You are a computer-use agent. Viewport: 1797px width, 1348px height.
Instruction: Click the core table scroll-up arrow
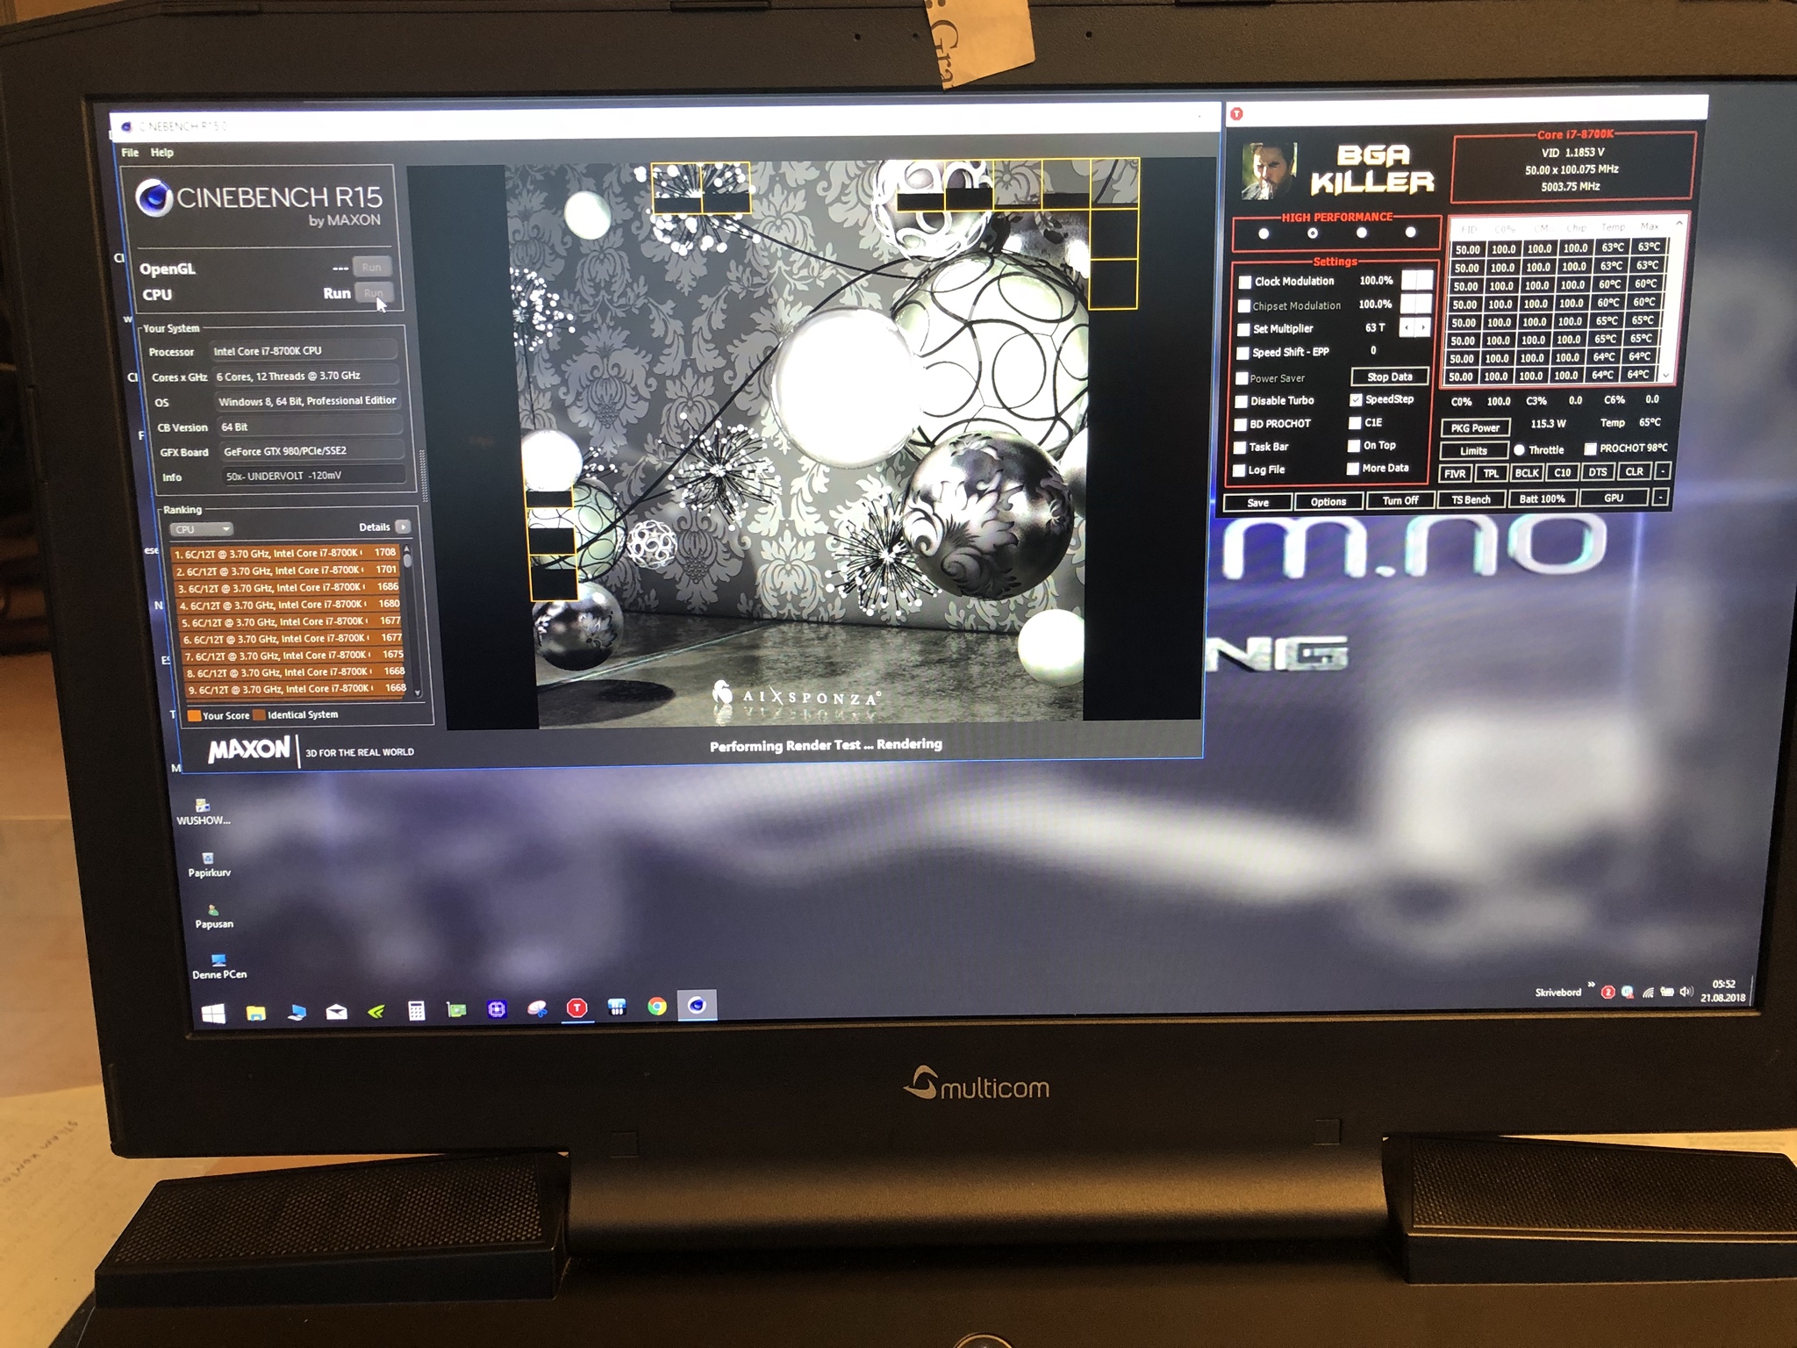click(1679, 224)
